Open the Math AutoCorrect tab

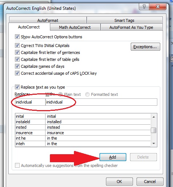pyautogui.click(x=75, y=27)
